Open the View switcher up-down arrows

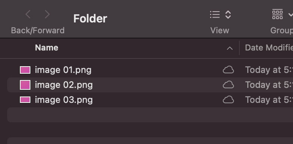coord(228,15)
